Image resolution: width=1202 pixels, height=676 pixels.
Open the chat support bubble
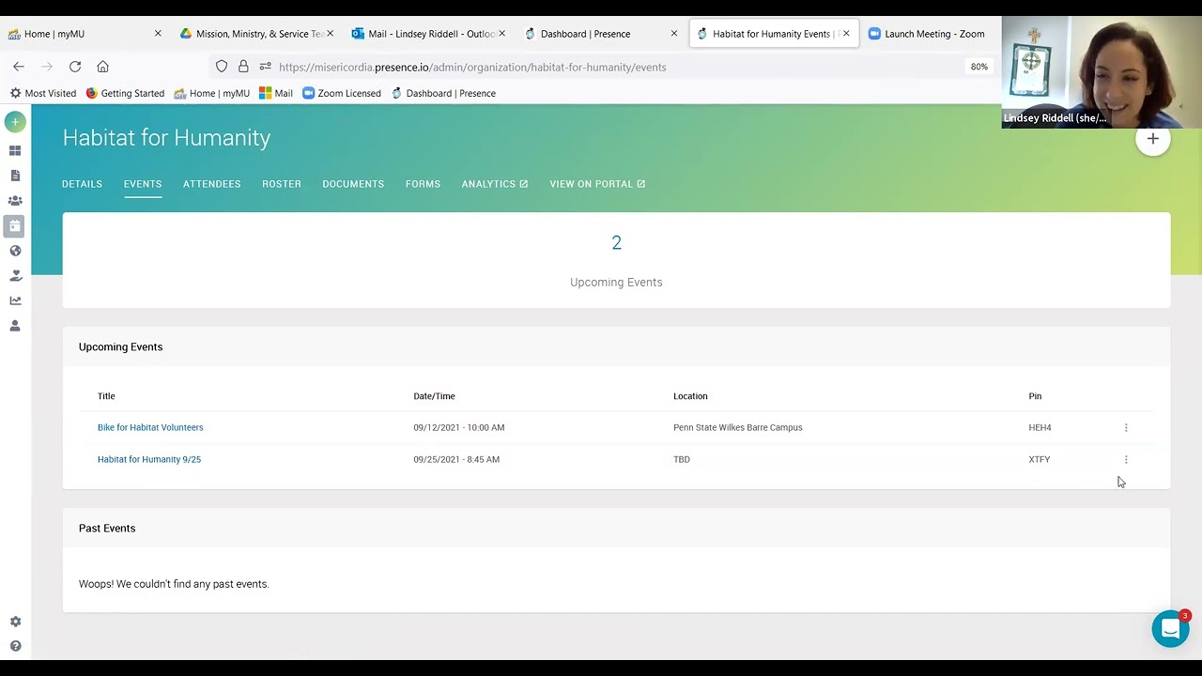tap(1170, 629)
